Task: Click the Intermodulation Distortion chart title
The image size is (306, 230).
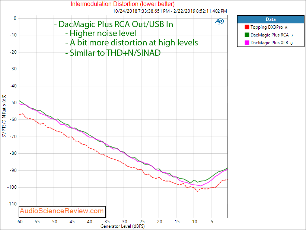Action: (x=122, y=4)
